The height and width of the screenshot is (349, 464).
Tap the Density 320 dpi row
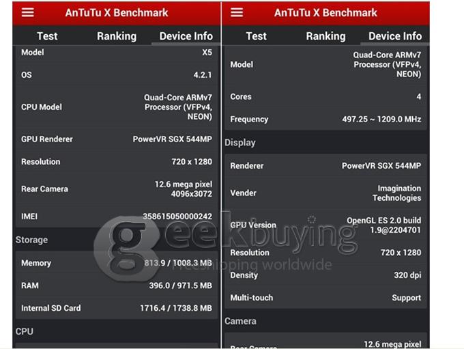(x=325, y=275)
